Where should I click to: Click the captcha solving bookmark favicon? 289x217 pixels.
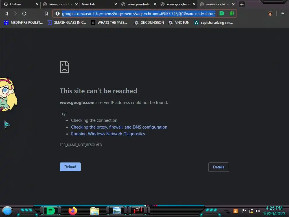pyautogui.click(x=196, y=23)
